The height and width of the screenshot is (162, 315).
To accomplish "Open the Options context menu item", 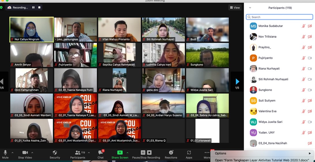I will tap(263, 153).
